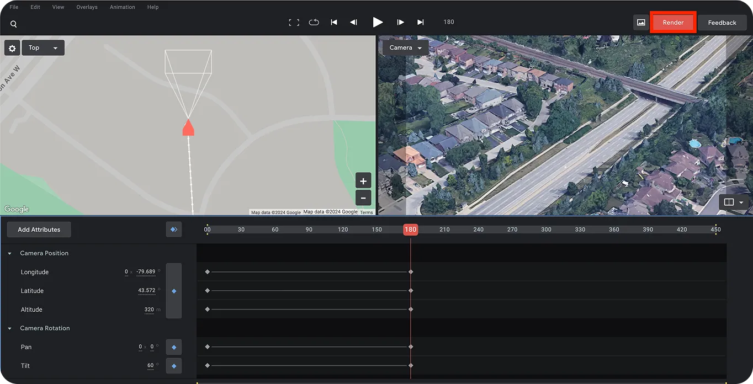The height and width of the screenshot is (384, 753).
Task: Select Tilt keyframe at frame 0
Action: click(x=208, y=366)
